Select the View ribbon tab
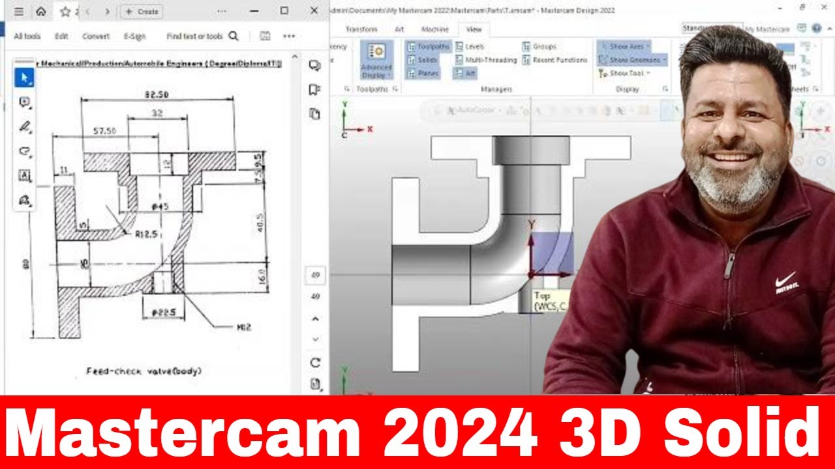 (x=474, y=29)
